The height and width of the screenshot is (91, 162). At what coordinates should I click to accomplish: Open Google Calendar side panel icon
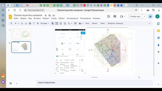[158, 24]
